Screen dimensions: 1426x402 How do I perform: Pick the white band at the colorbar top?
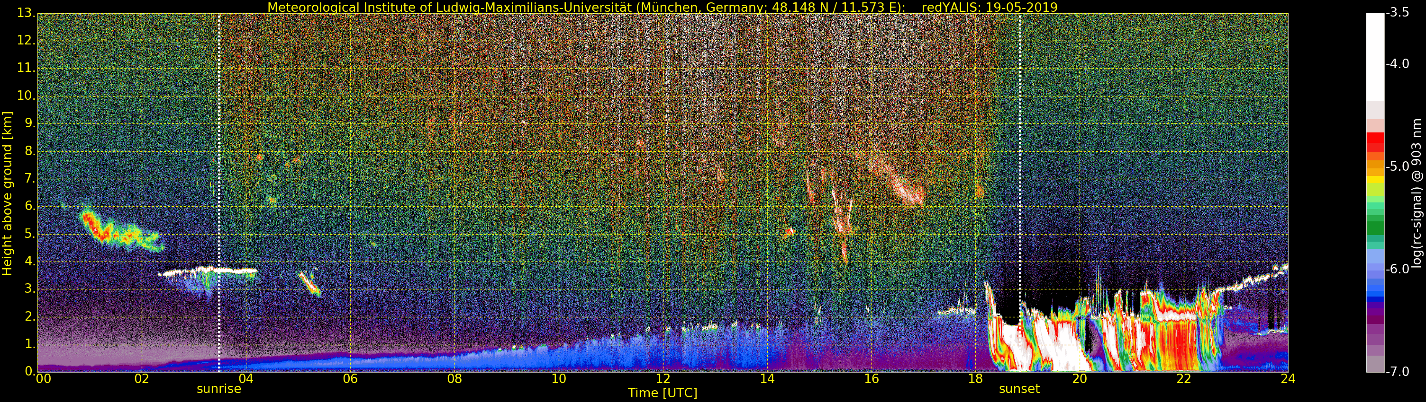tap(1375, 57)
